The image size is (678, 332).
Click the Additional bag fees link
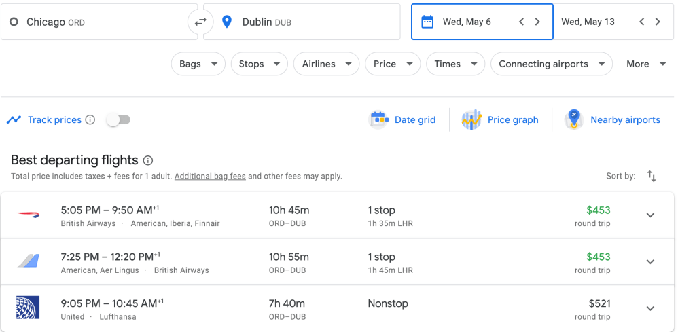(x=210, y=177)
